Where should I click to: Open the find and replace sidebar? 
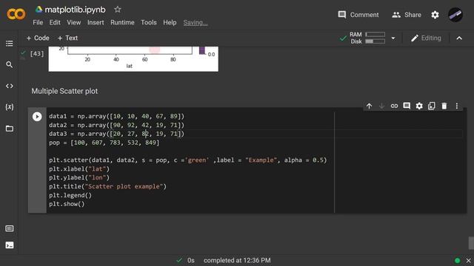tap(10, 64)
